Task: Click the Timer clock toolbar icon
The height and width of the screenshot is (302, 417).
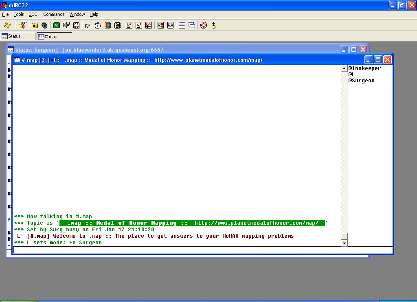Action: 98,25
